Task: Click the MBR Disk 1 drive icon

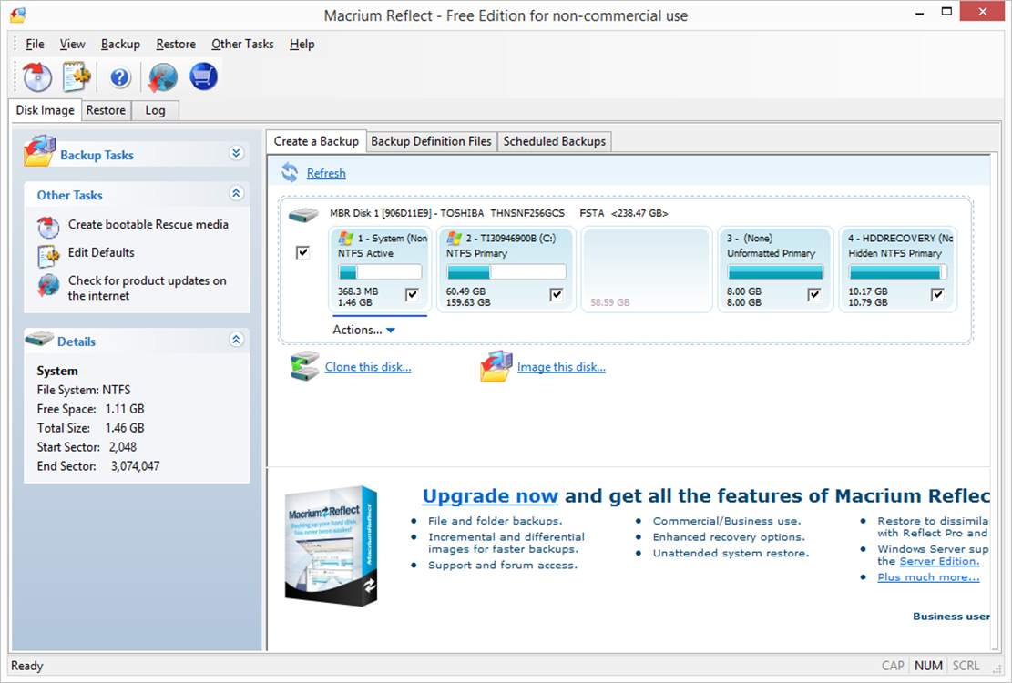Action: (303, 215)
